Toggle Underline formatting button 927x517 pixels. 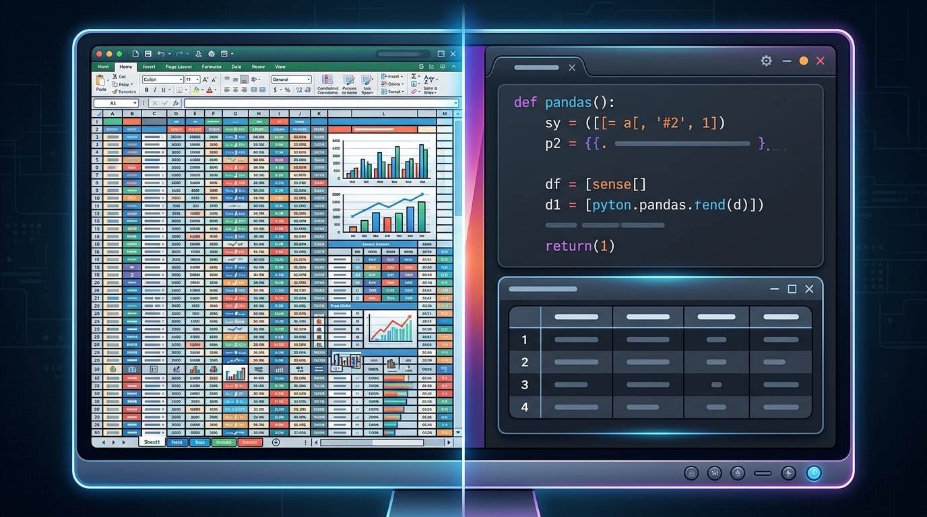click(164, 90)
